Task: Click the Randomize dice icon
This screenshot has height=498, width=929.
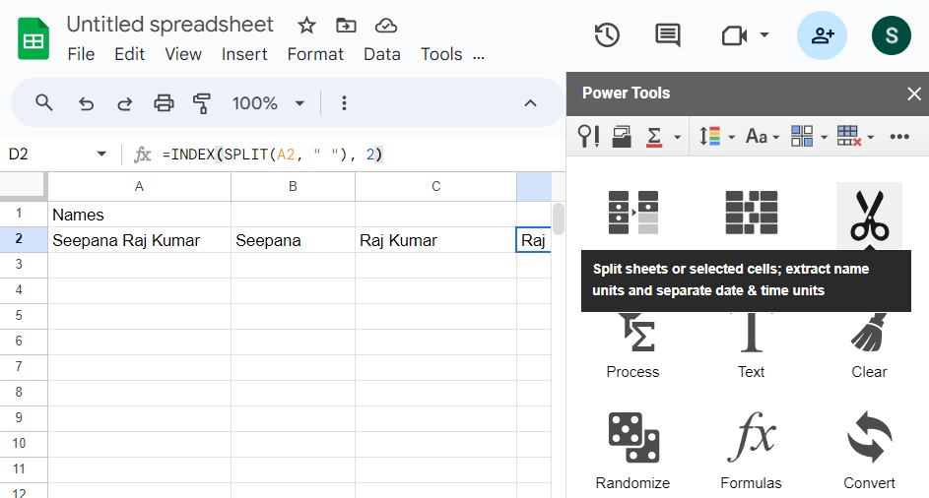Action: click(x=632, y=439)
